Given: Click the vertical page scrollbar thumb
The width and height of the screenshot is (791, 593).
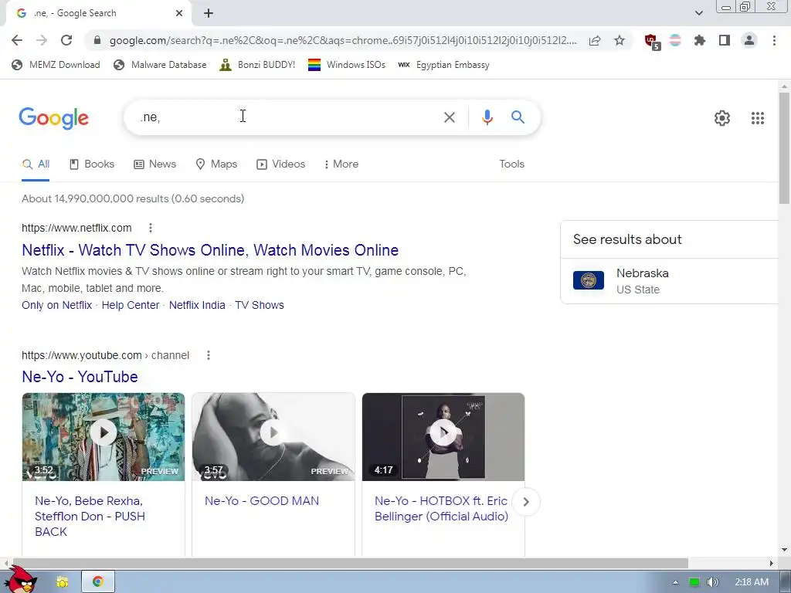Looking at the screenshot, I should (x=784, y=148).
